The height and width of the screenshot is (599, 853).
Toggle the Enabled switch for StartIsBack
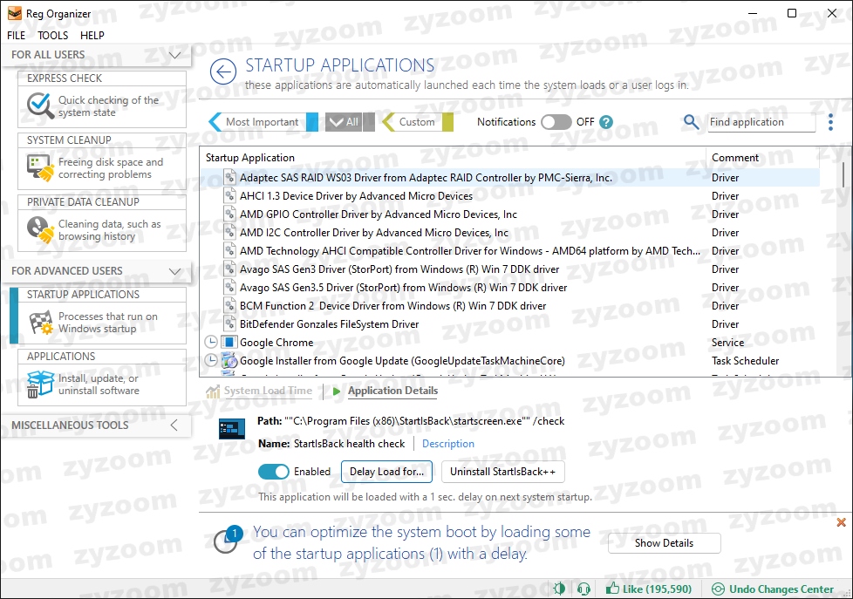click(274, 472)
